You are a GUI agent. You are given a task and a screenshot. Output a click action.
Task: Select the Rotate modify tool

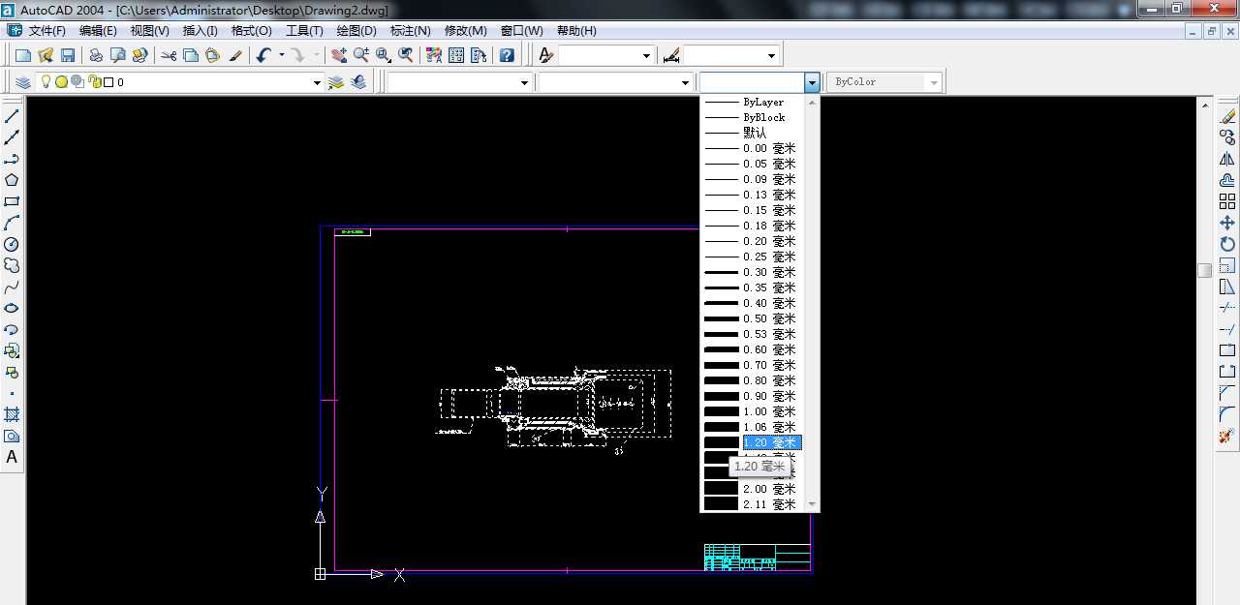coord(1227,244)
